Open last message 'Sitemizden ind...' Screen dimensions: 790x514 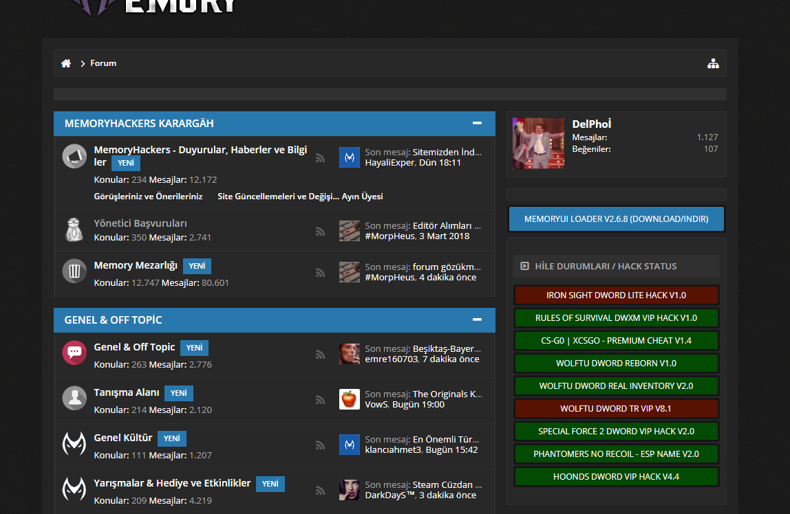click(447, 153)
